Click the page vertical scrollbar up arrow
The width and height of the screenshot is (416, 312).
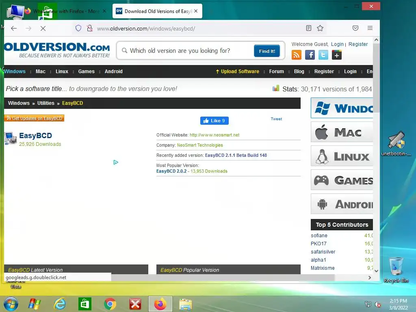tap(376, 40)
